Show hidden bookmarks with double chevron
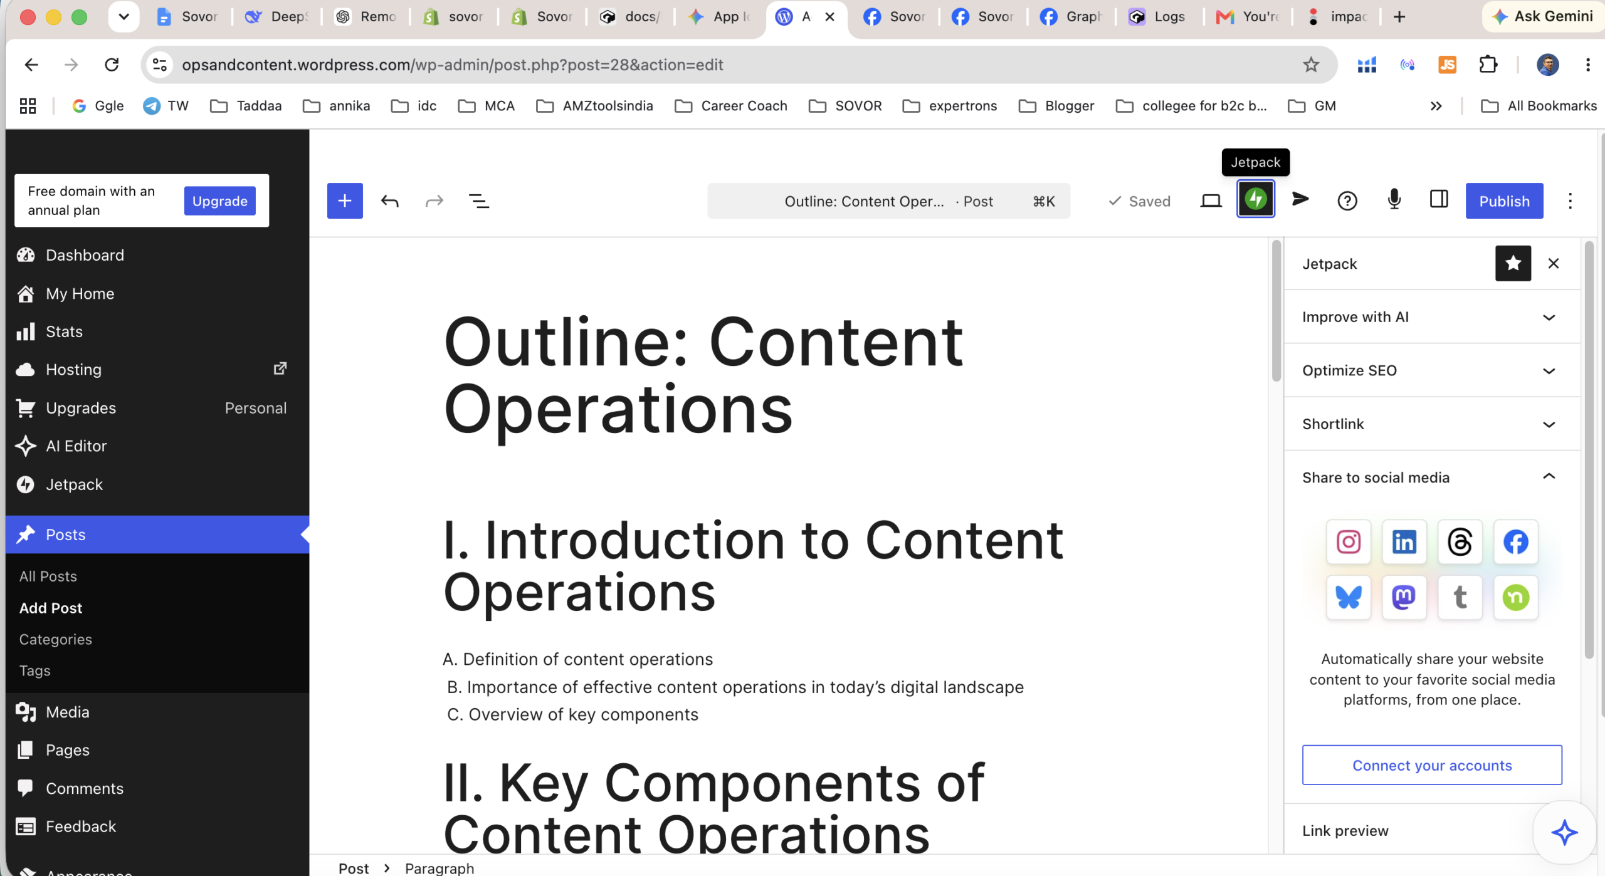1605x876 pixels. click(x=1436, y=106)
